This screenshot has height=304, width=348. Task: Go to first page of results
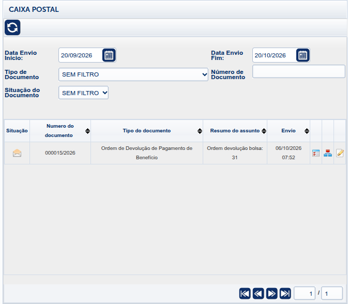[x=245, y=294]
